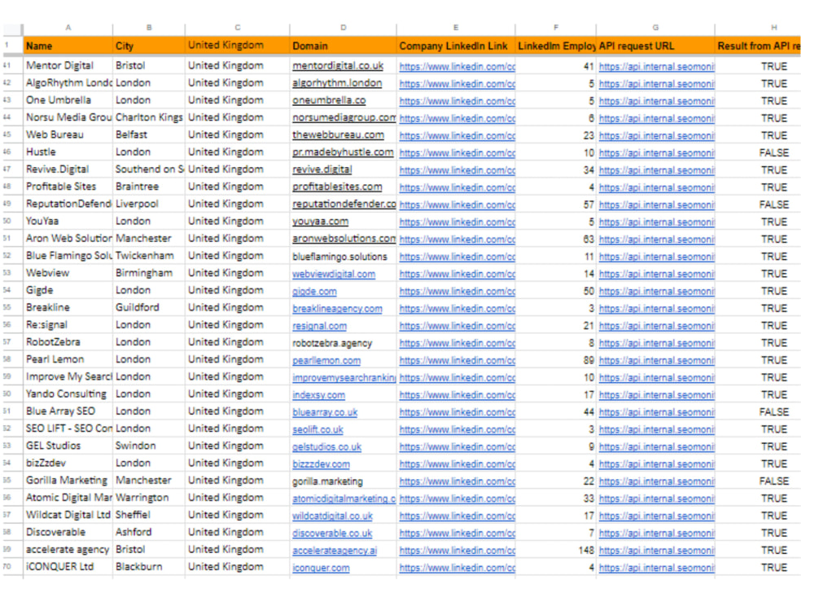Click the 'Company LinkedIn Link' header cell
The width and height of the screenshot is (814, 611).
(x=455, y=46)
